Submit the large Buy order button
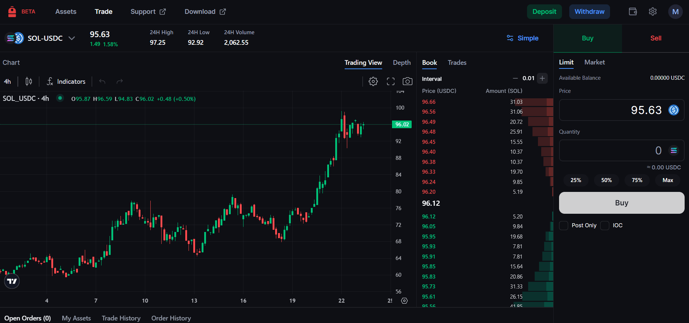This screenshot has width=689, height=323. (622, 203)
